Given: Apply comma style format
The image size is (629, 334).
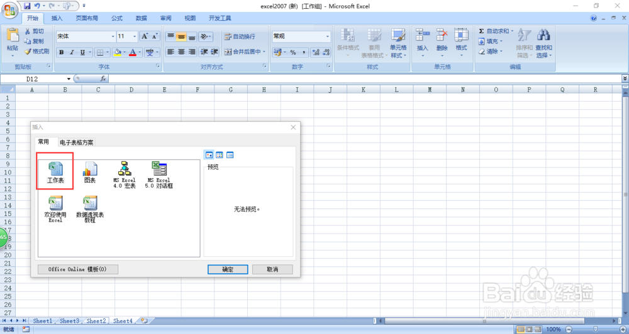Looking at the screenshot, I should click(x=304, y=52).
